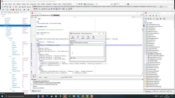The height and width of the screenshot is (98, 175).
Task: Collapse the RestDWServerProject.exe tree node
Action: (x=145, y=54)
